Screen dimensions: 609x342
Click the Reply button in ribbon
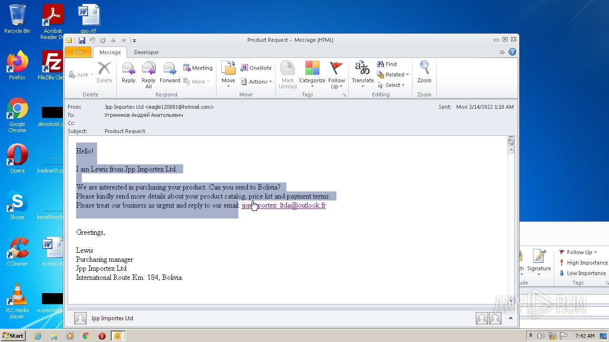[x=128, y=74]
